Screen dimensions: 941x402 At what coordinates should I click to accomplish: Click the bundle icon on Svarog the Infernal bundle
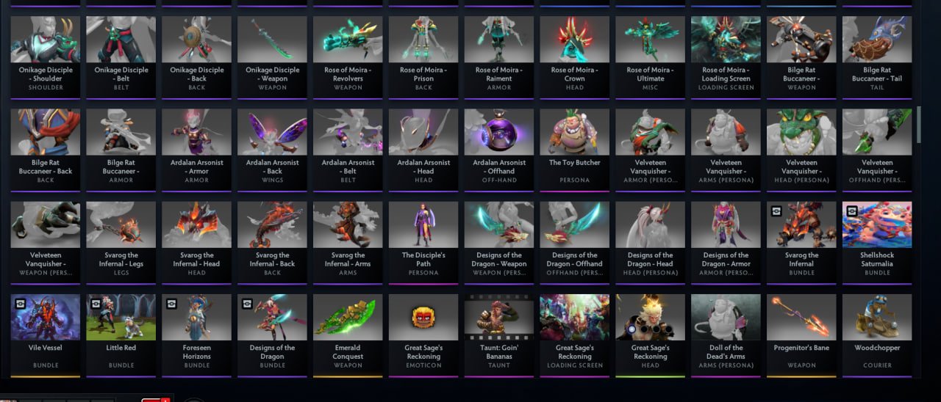[x=776, y=211]
